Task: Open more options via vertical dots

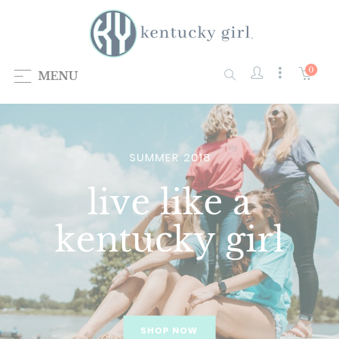Action: [280, 73]
